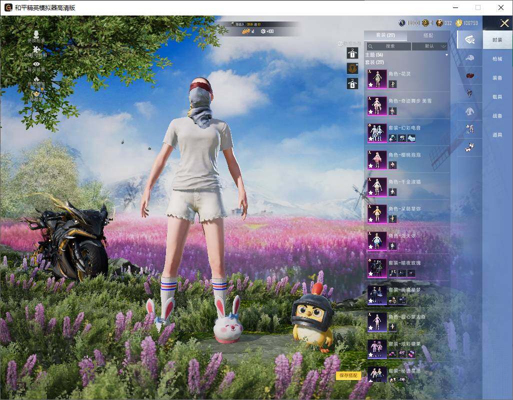Select the fourth clothing category icon
The width and height of the screenshot is (513, 400).
click(x=470, y=93)
